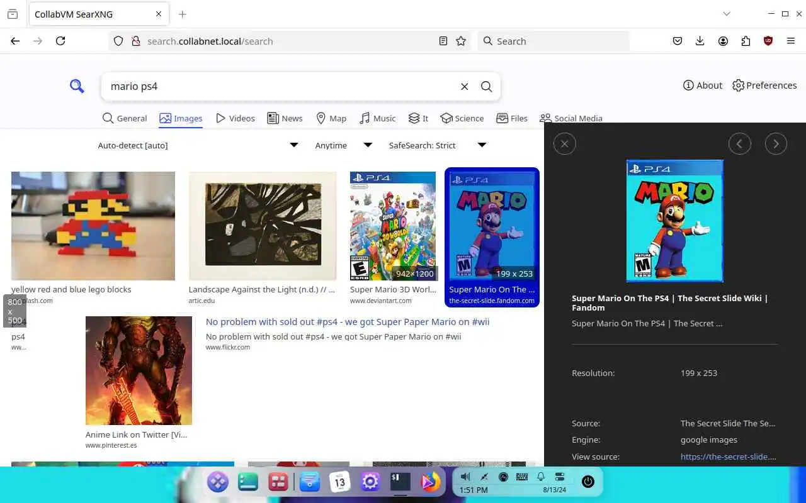806x503 pixels.
Task: Click the SearXNG magnifier logo
Action: pos(77,86)
